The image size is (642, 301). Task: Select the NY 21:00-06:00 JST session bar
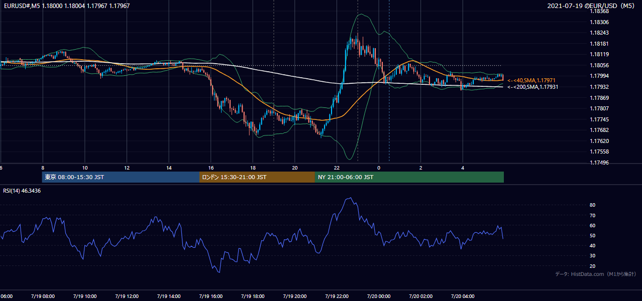pos(409,177)
